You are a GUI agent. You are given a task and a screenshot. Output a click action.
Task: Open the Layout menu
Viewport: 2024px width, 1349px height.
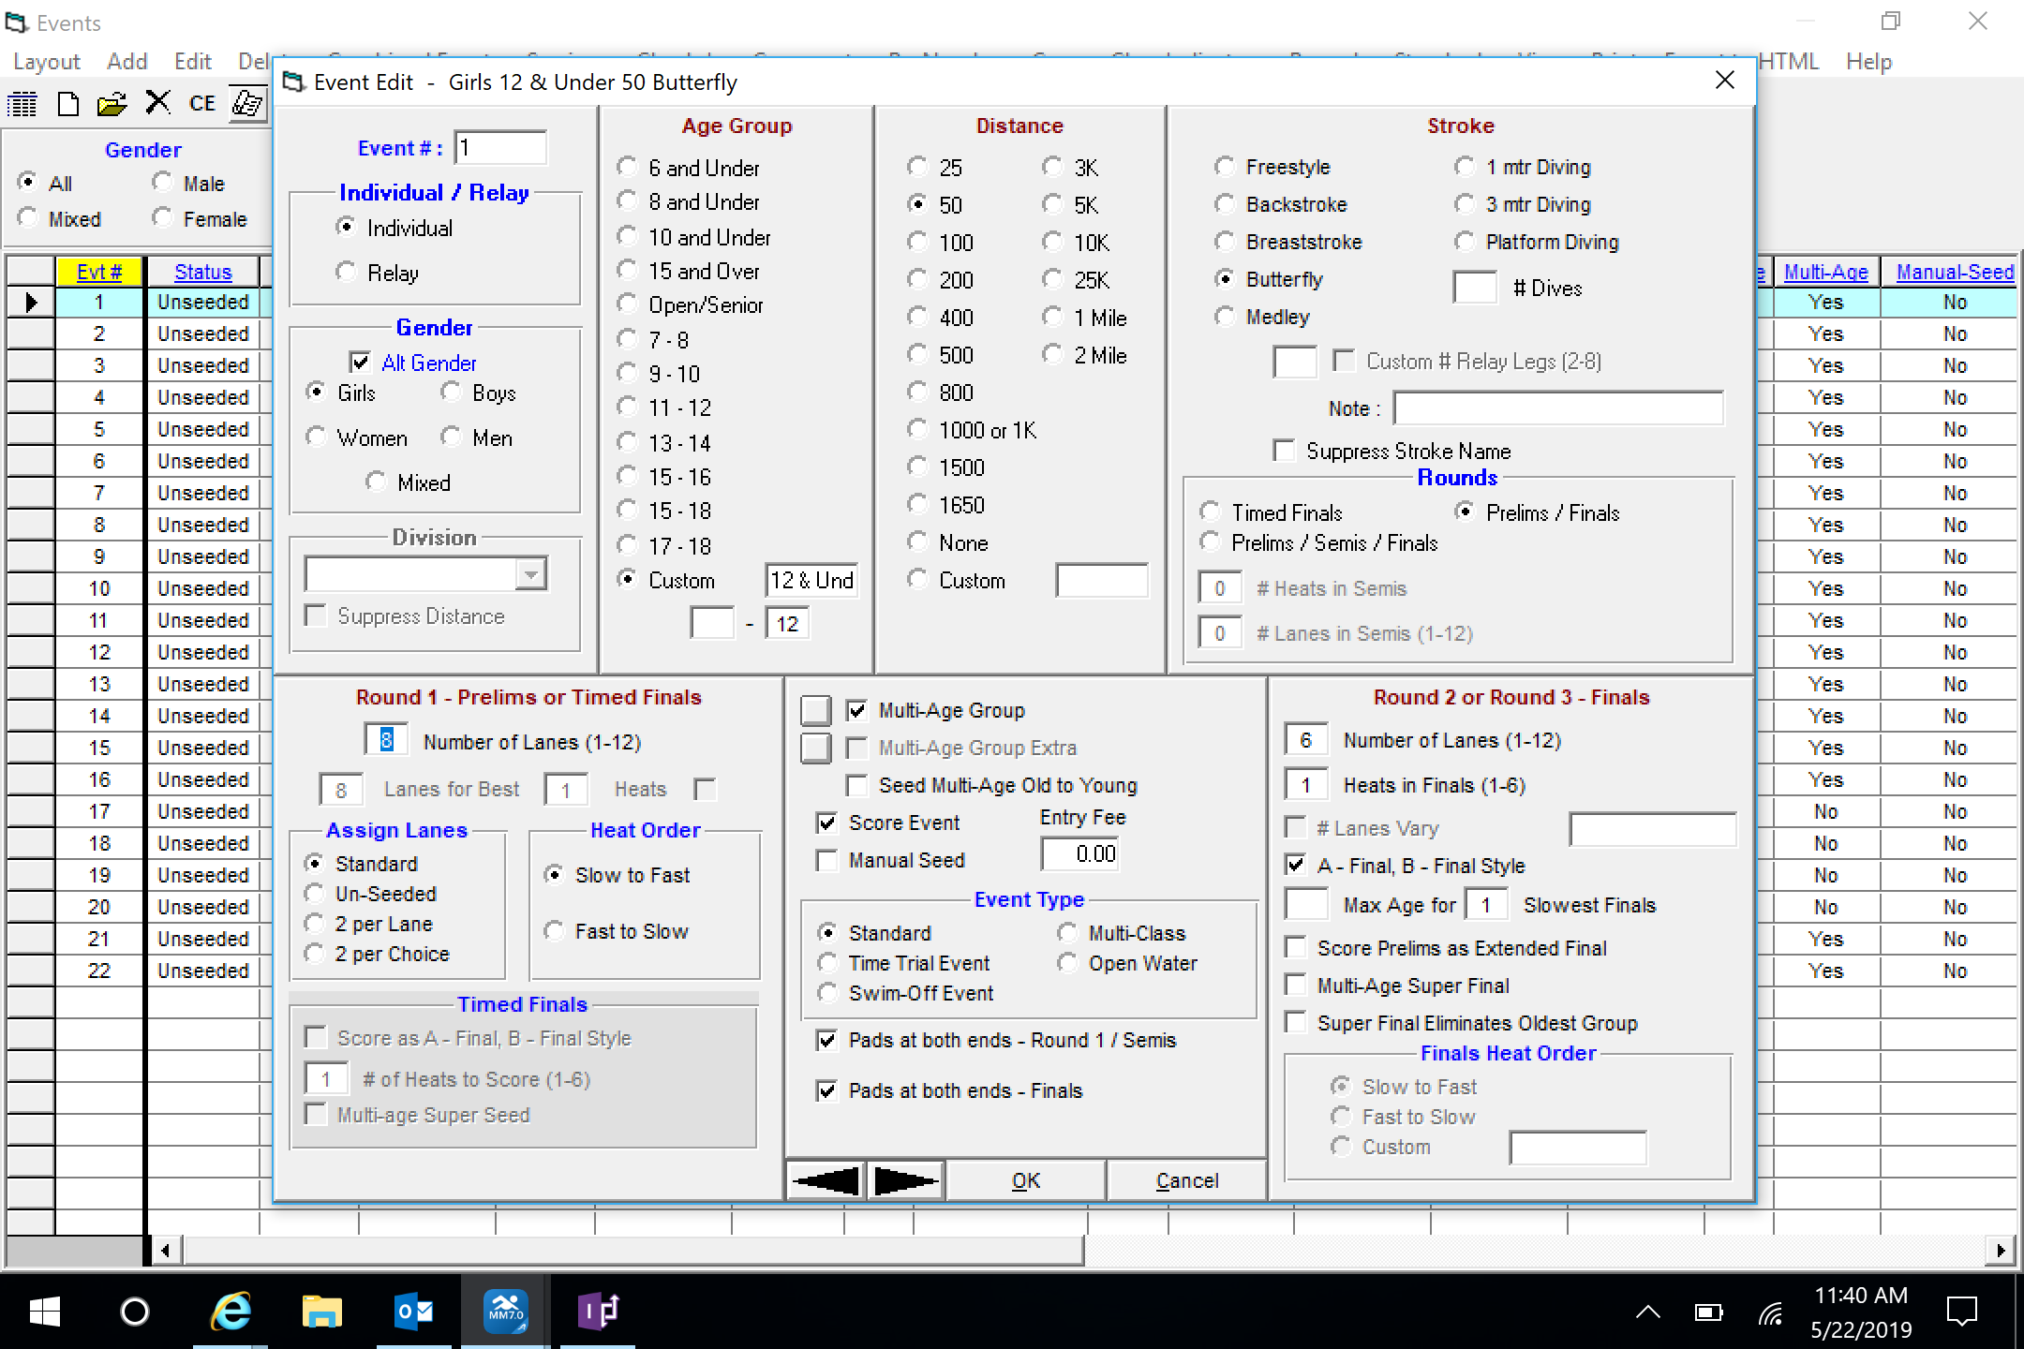[x=47, y=62]
